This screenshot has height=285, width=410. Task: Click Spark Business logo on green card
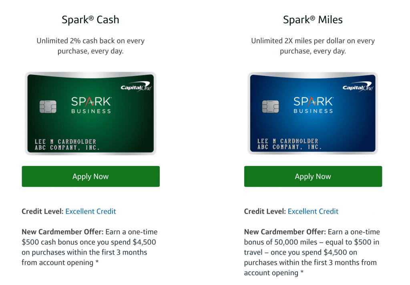point(91,105)
